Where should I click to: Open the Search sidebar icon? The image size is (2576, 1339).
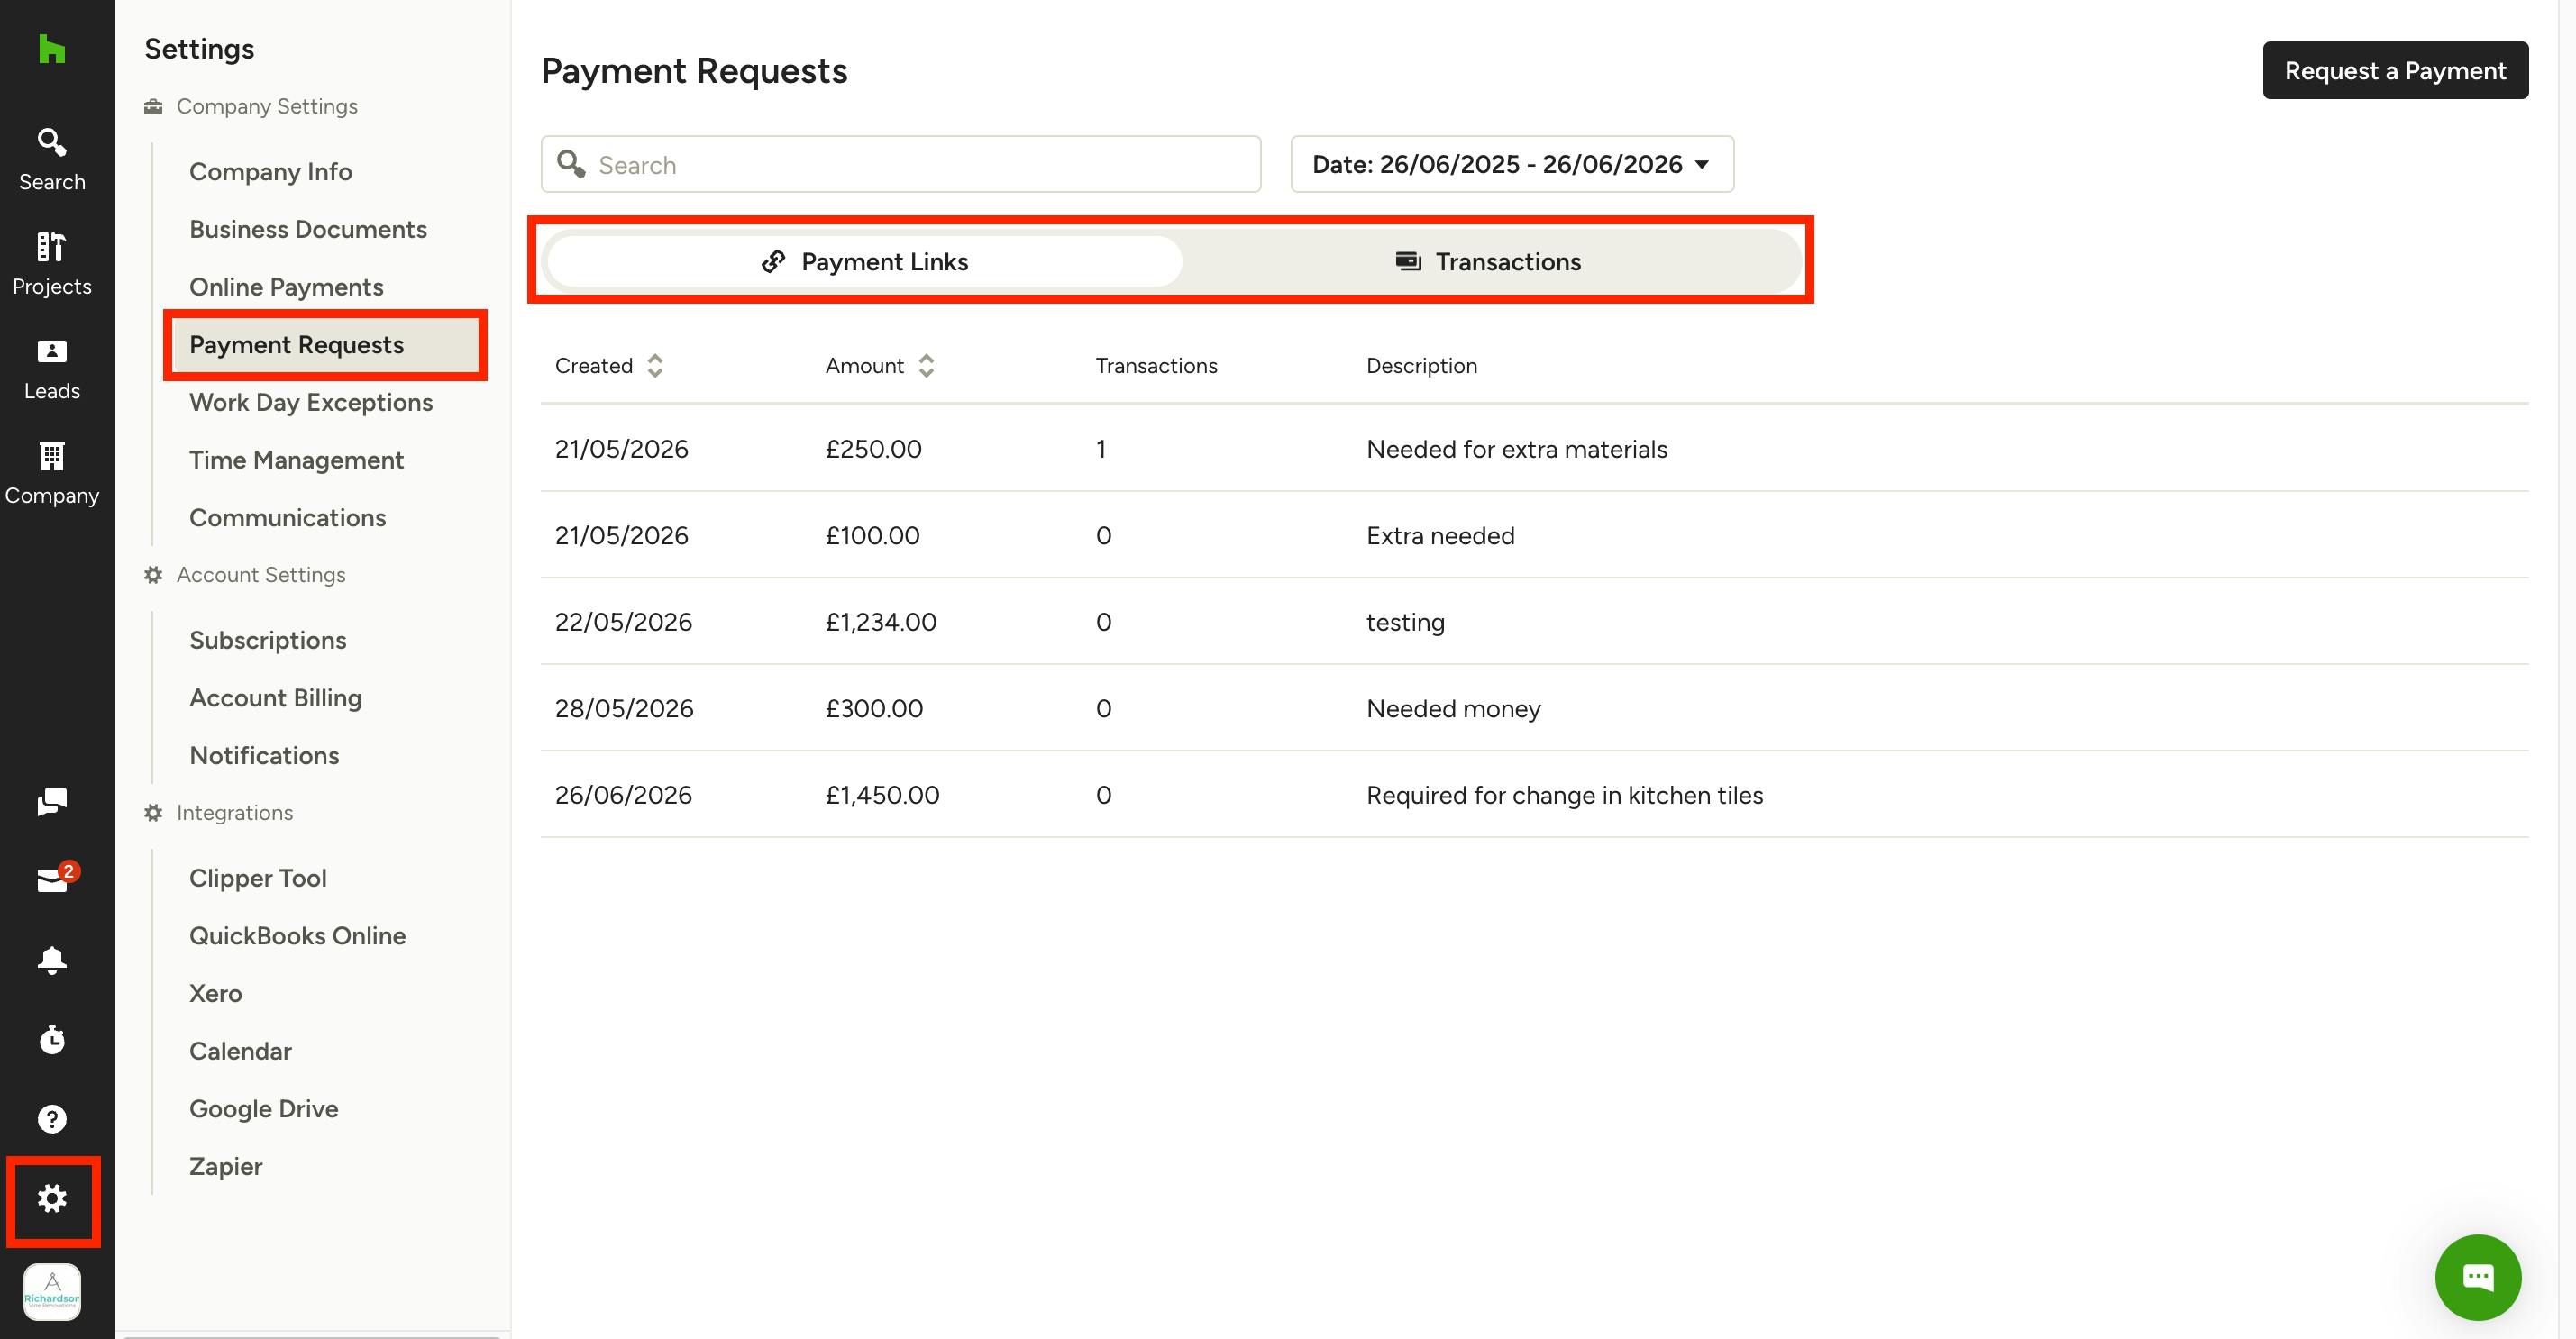52,159
